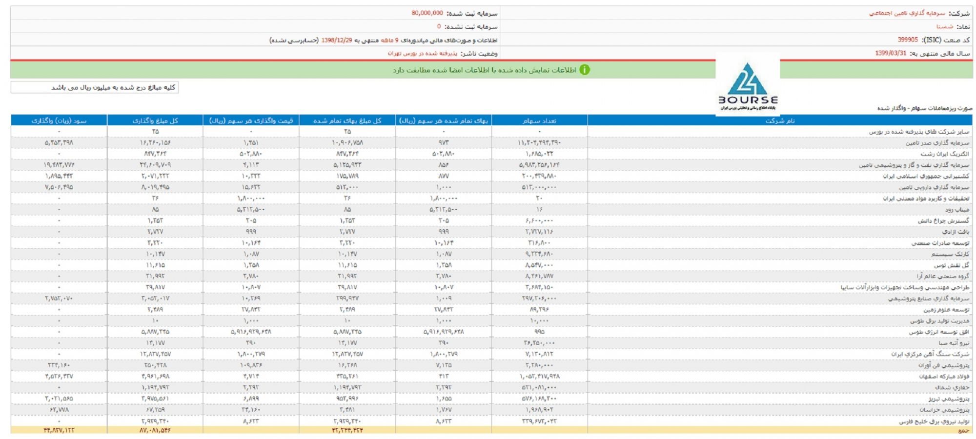The height and width of the screenshot is (439, 976).
Task: Click the section title 'صورت ریزمعاملات سهام - واگذار شده'
Action: click(925, 108)
